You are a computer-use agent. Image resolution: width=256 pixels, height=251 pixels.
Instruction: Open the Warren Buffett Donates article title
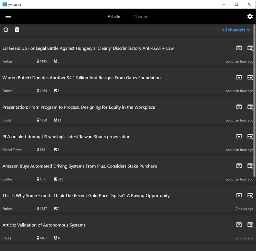(82, 78)
